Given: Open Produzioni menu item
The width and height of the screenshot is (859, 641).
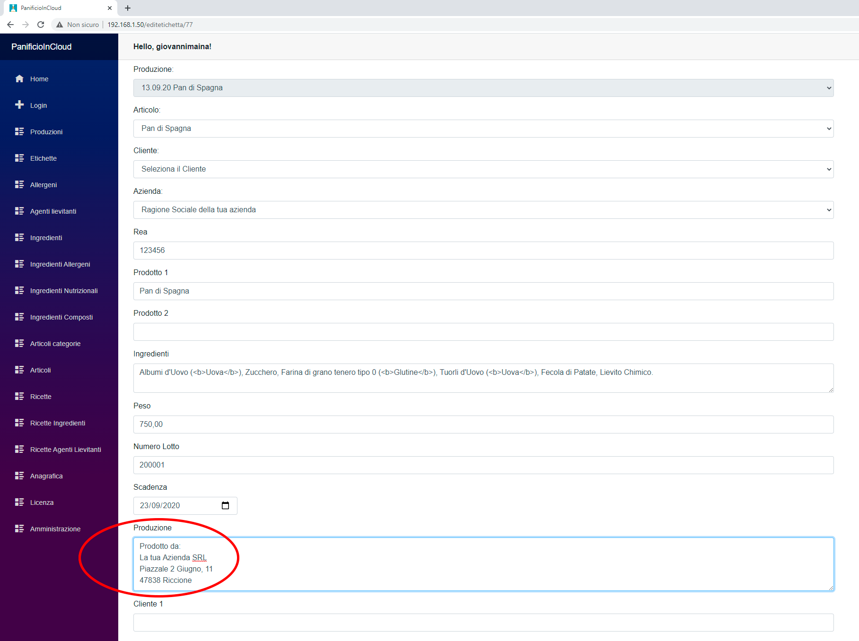Looking at the screenshot, I should coord(46,132).
